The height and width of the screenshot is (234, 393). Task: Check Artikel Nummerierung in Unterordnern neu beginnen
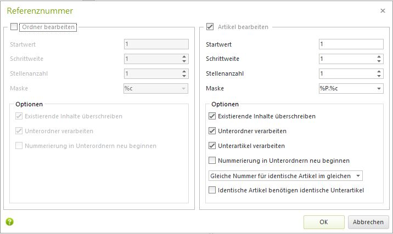[x=212, y=161]
